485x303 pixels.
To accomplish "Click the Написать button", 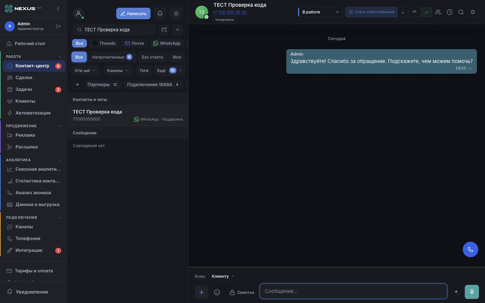I will click(133, 13).
